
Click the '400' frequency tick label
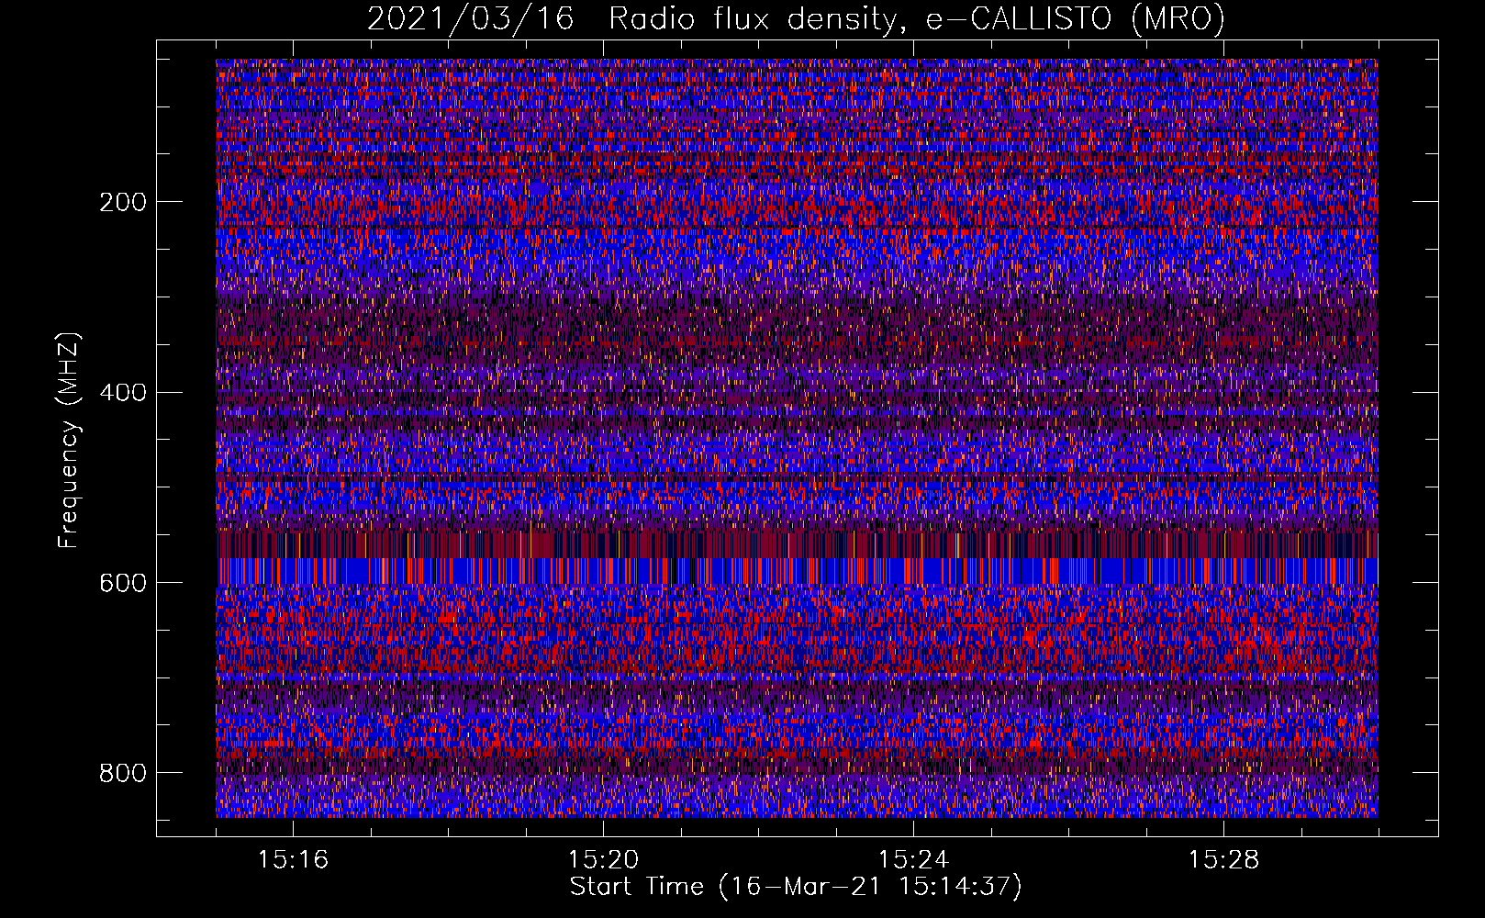(123, 393)
